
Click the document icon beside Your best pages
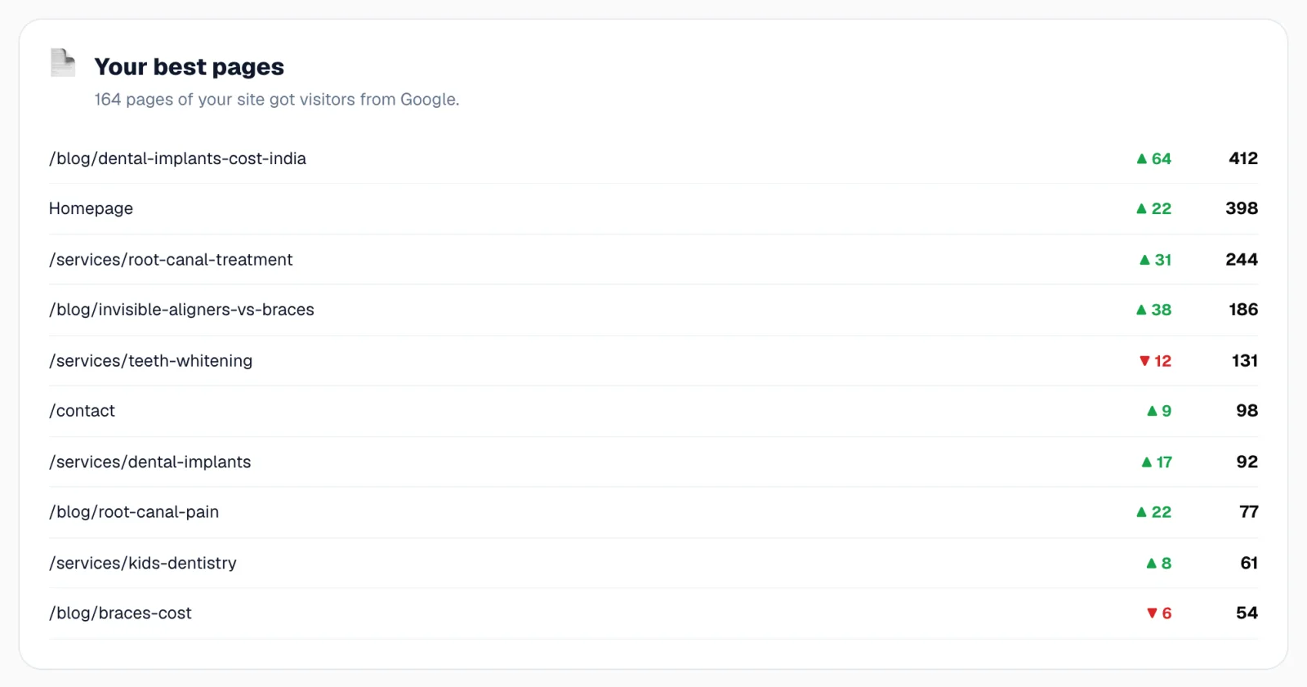pos(63,63)
